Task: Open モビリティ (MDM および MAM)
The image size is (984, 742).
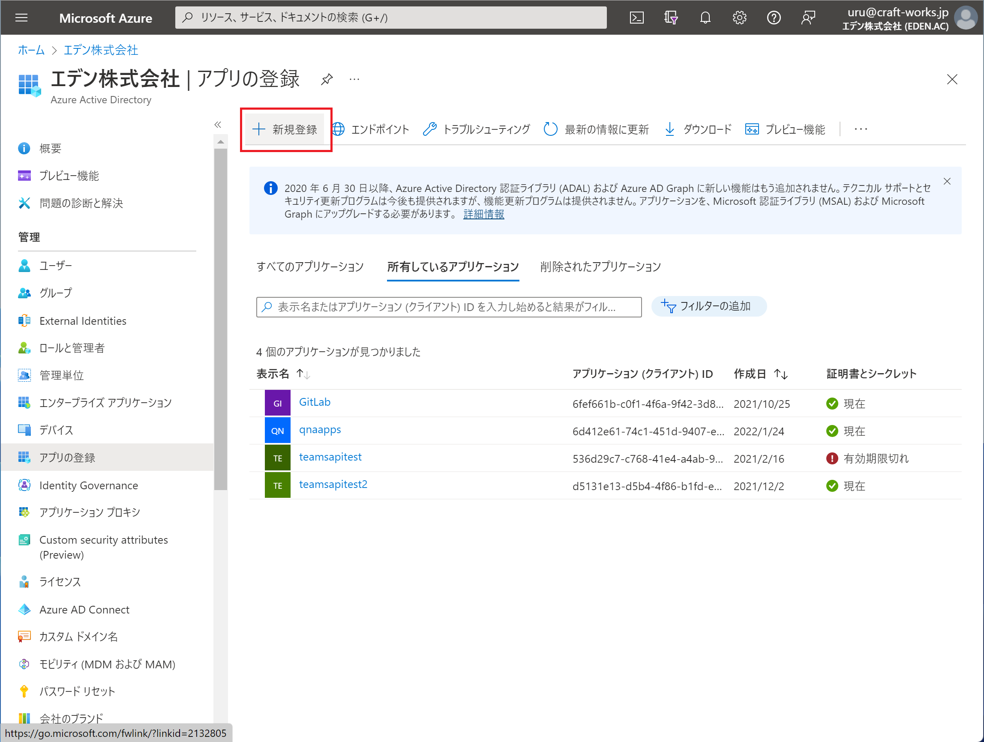Action: coord(107,664)
